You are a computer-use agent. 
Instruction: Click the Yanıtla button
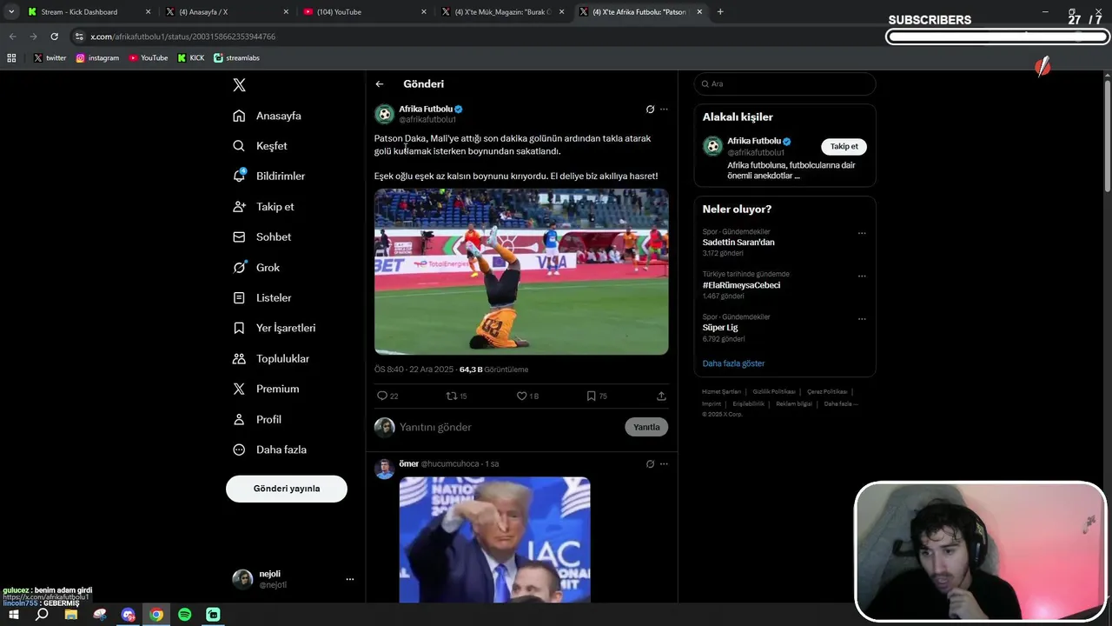tap(646, 427)
